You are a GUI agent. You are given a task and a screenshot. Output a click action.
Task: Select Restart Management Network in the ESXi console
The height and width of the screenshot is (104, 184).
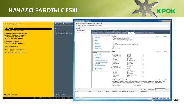tap(15, 35)
